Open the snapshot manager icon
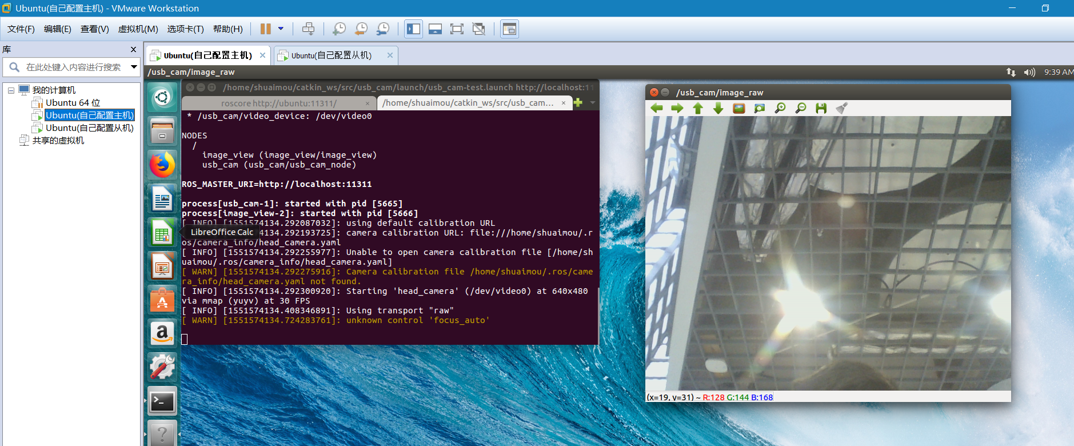 [383, 29]
